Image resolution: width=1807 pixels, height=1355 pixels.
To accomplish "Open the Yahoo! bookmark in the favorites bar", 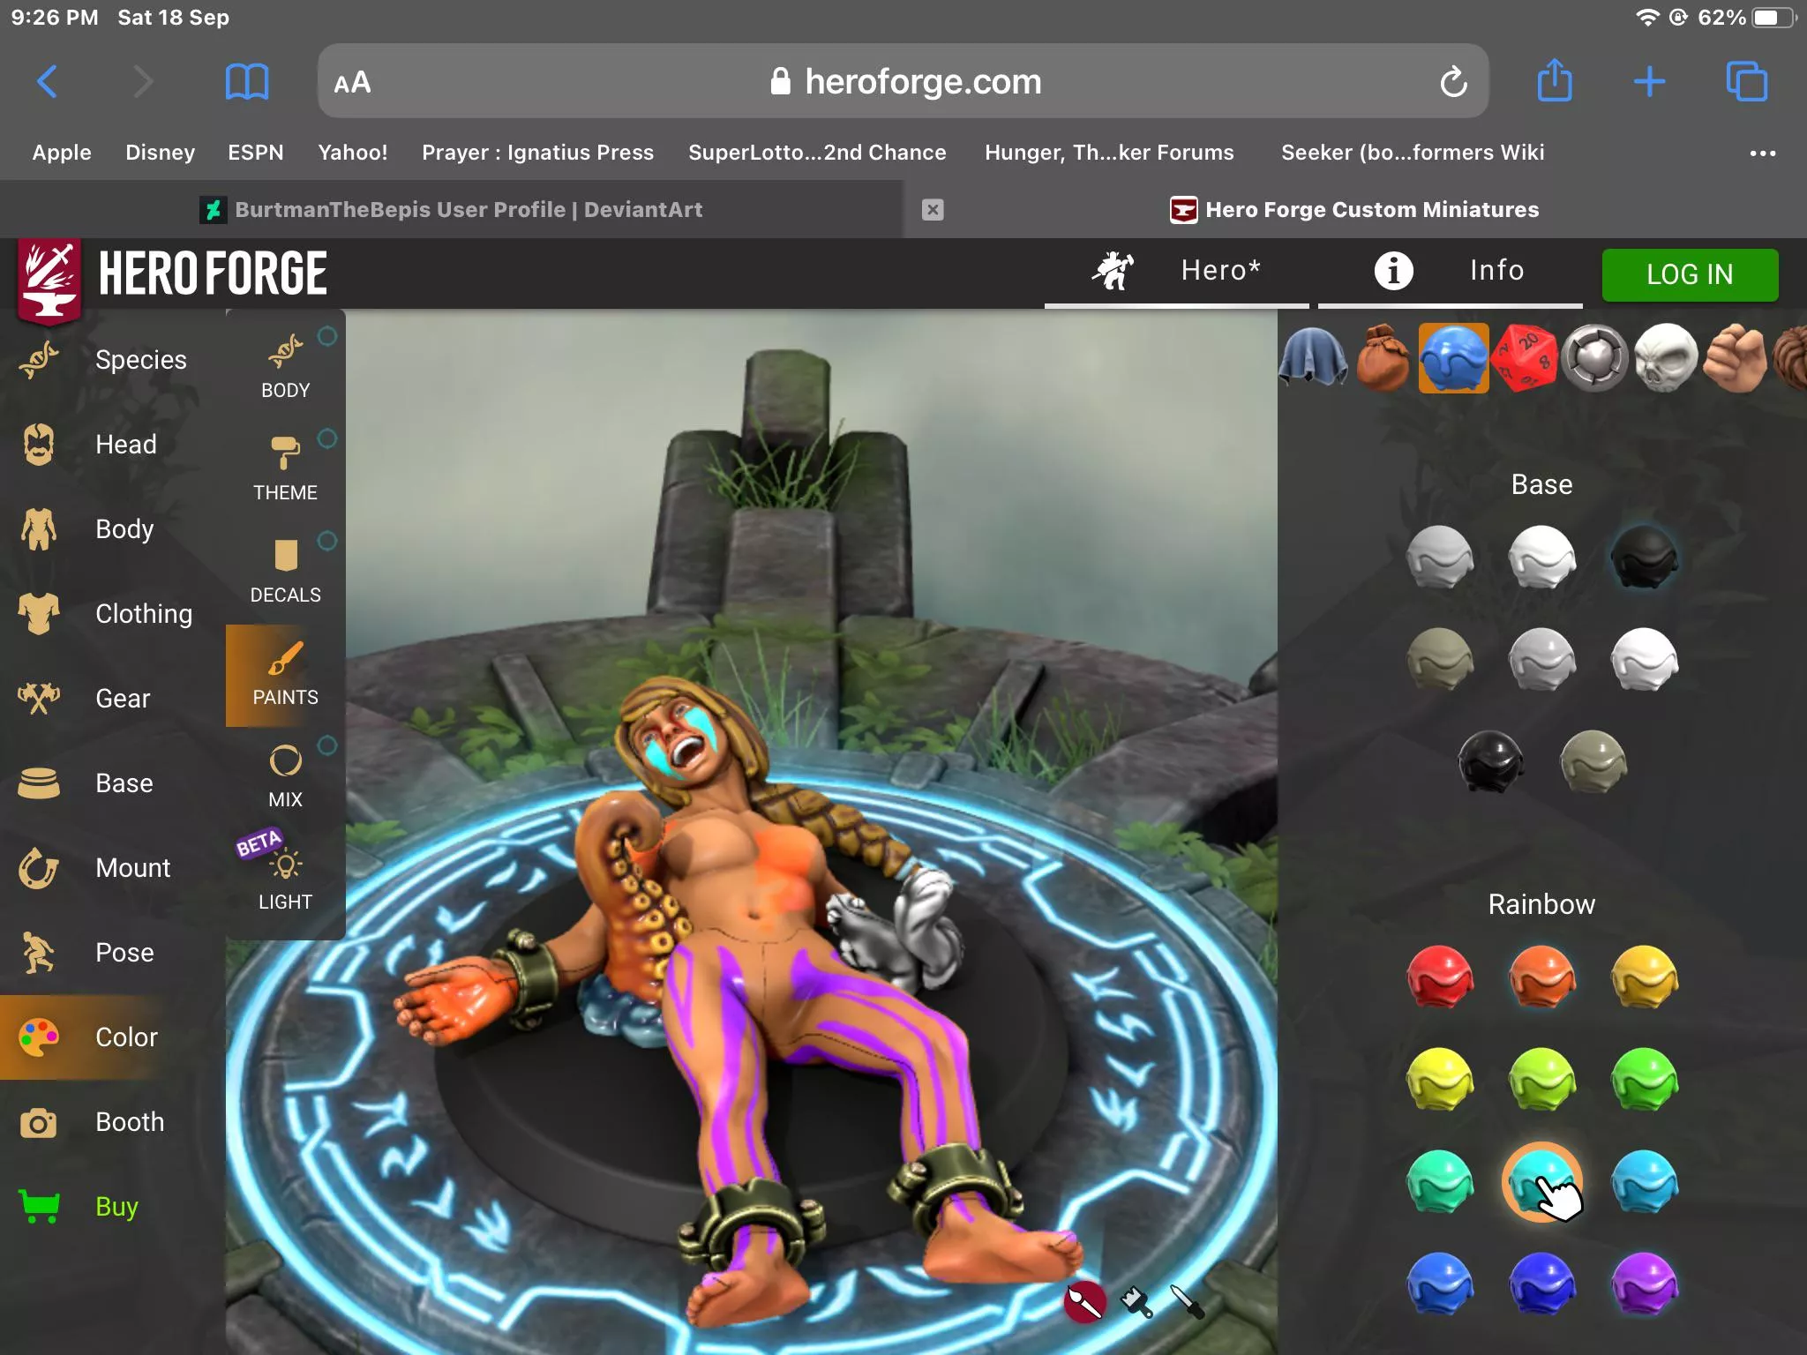I will (x=352, y=152).
